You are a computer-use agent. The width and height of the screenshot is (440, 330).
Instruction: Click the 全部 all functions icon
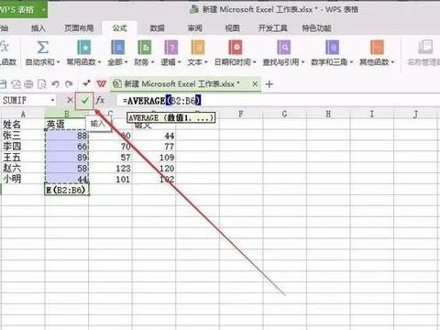(117, 48)
